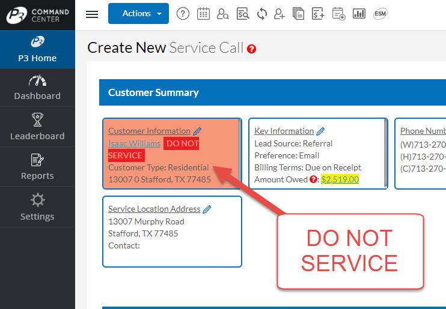
Task: Click the ESM toolbar icon
Action: (380, 14)
